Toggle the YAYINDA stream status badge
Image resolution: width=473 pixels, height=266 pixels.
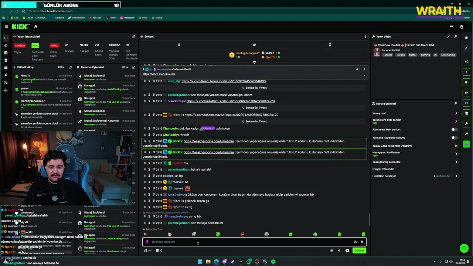point(20,45)
